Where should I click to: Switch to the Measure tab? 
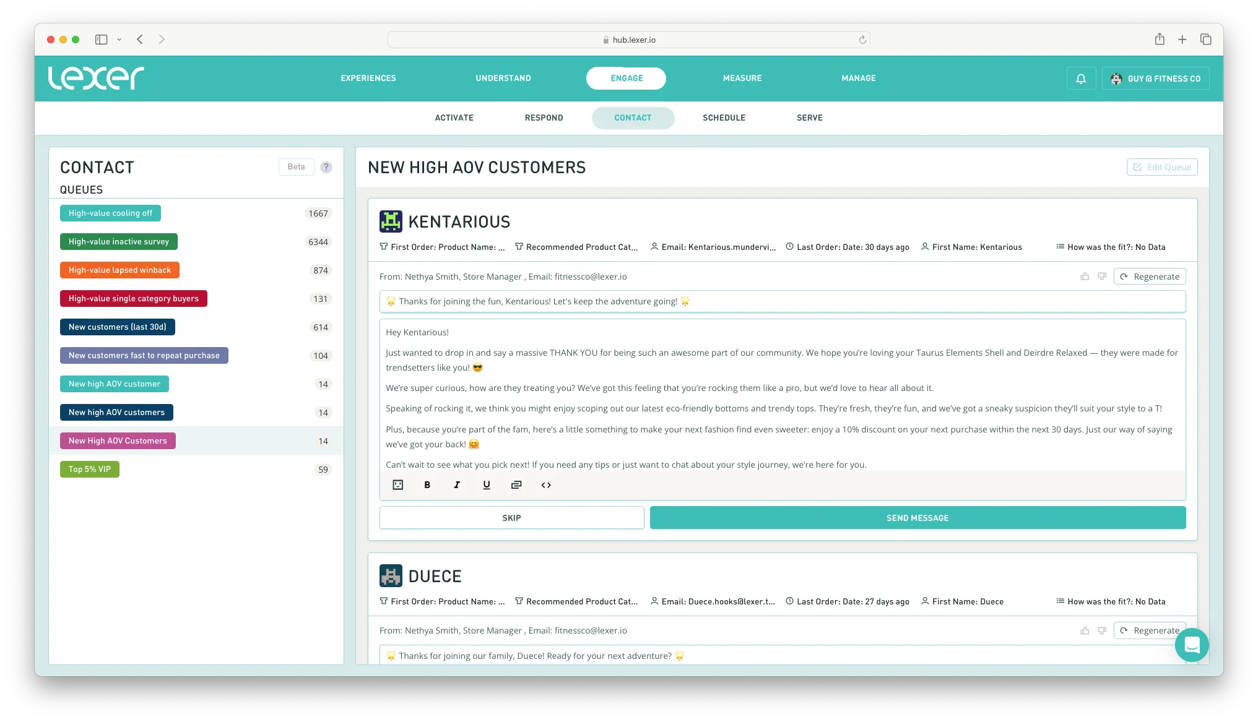tap(742, 79)
